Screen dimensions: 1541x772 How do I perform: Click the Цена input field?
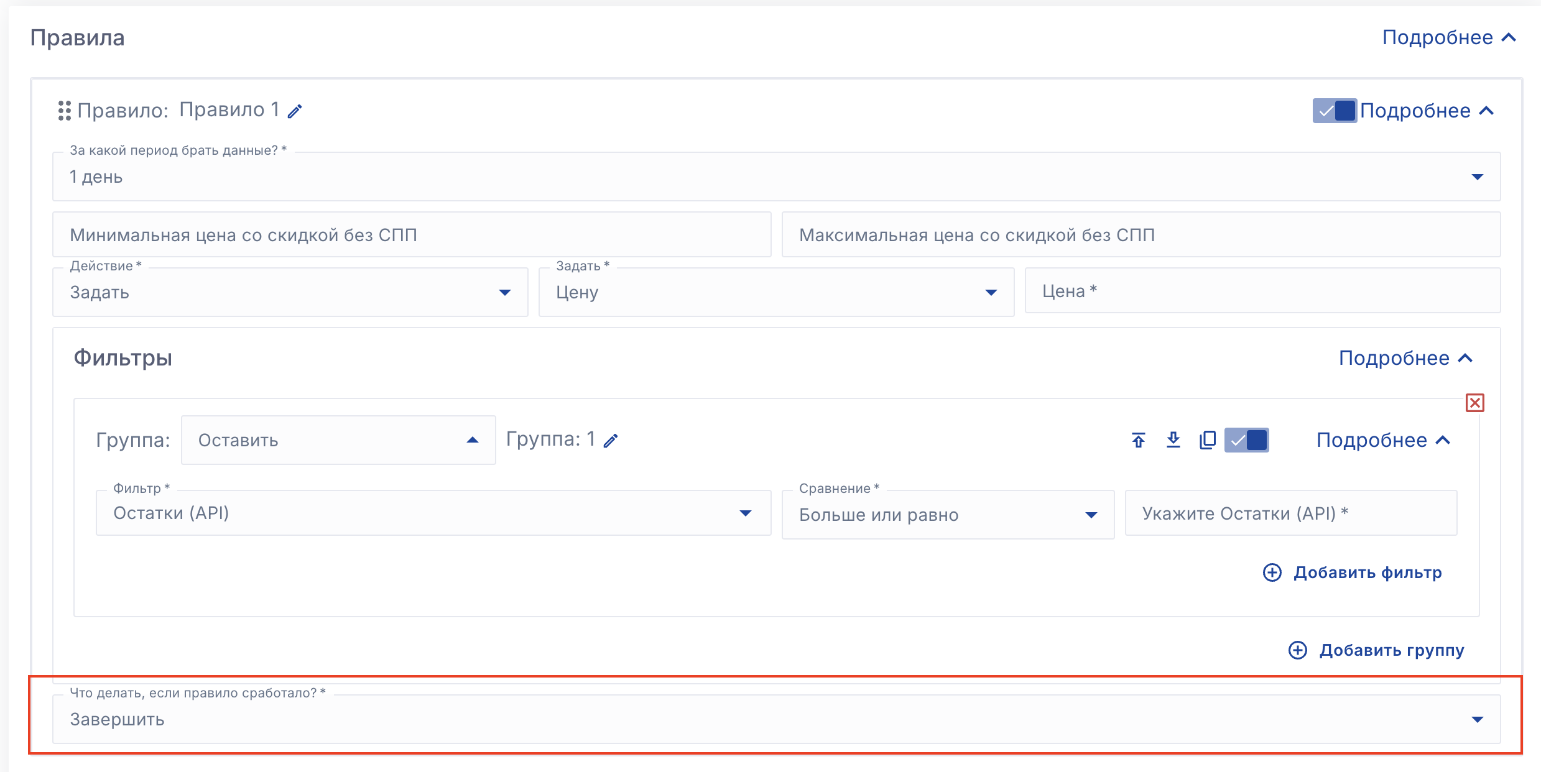pos(1262,291)
